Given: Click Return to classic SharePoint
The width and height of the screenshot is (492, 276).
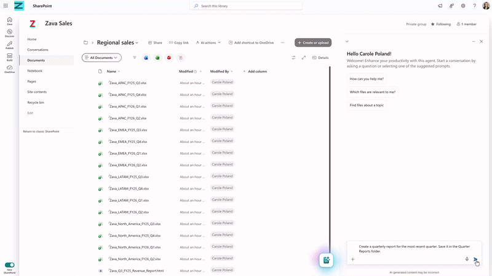Looking at the screenshot, I should [x=41, y=131].
